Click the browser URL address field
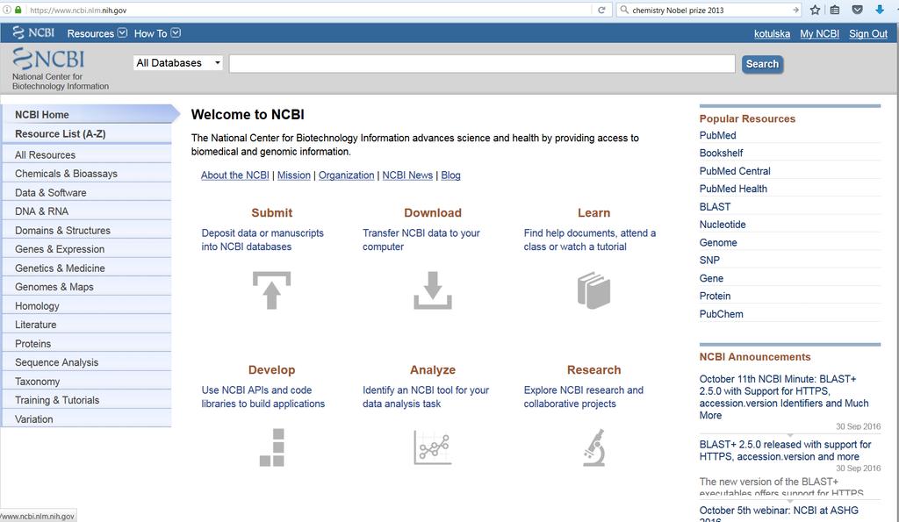899x522 pixels. pos(308,10)
